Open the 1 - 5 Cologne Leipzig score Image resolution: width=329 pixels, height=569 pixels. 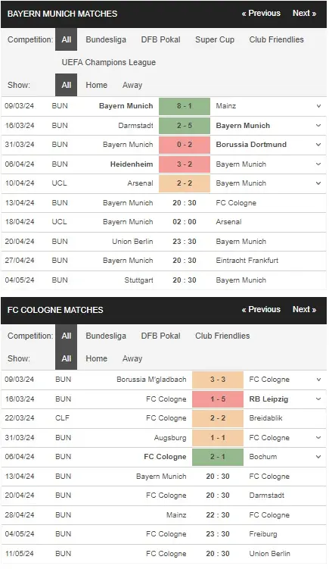[x=218, y=399]
